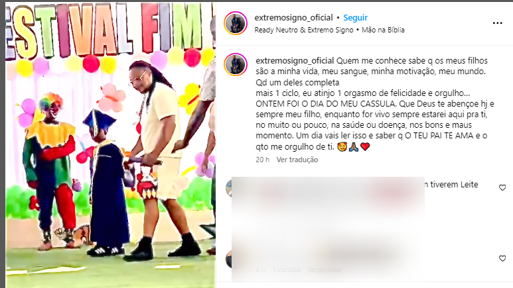Follow the account with the Seguir button
This screenshot has height=288, width=513.
point(355,18)
